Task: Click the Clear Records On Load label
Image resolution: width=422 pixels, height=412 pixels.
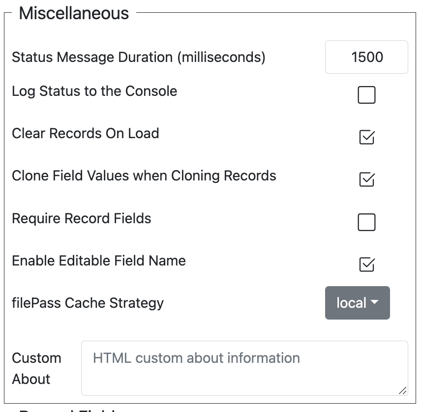Action: [x=85, y=133]
